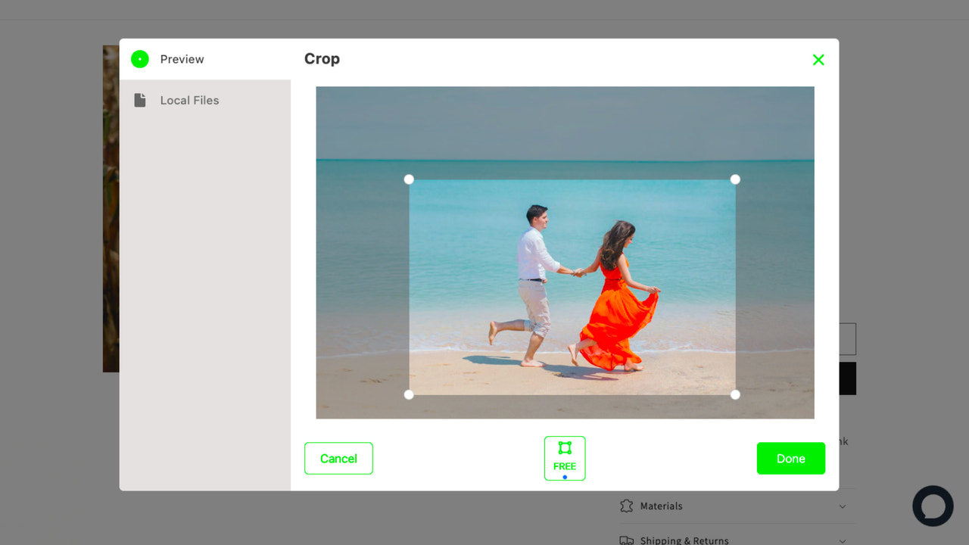Toggle the FREE crop ratio mode
Viewport: 969px width, 545px height.
pyautogui.click(x=565, y=458)
